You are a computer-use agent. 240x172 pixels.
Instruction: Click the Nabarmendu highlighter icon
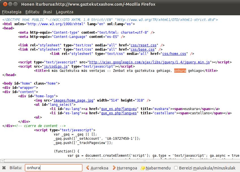point(143,168)
